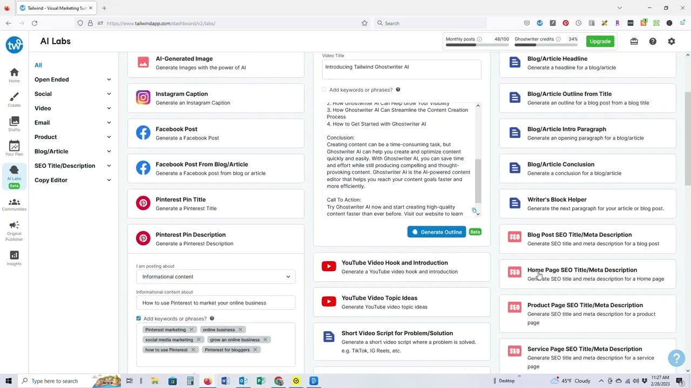691x388 pixels.
Task: Click the Facebook Post card icon
Action: (143, 133)
